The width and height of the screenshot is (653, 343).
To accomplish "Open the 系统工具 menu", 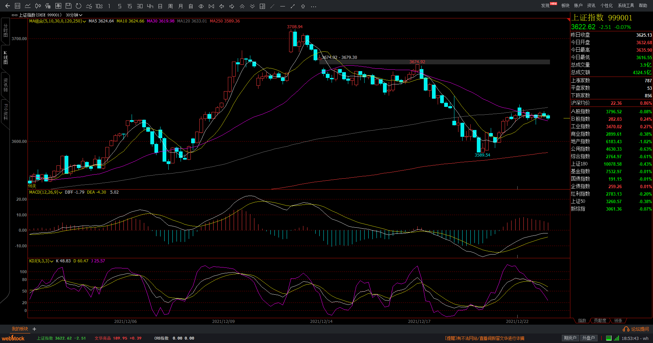I will coord(626,5).
